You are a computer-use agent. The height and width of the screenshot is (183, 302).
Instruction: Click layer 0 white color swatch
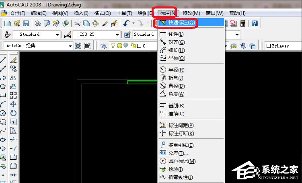tap(139, 46)
